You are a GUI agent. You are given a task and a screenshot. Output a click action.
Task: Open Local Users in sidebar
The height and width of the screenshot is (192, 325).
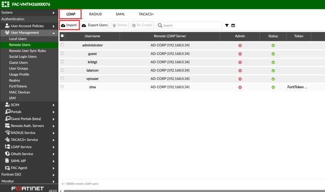click(18, 38)
